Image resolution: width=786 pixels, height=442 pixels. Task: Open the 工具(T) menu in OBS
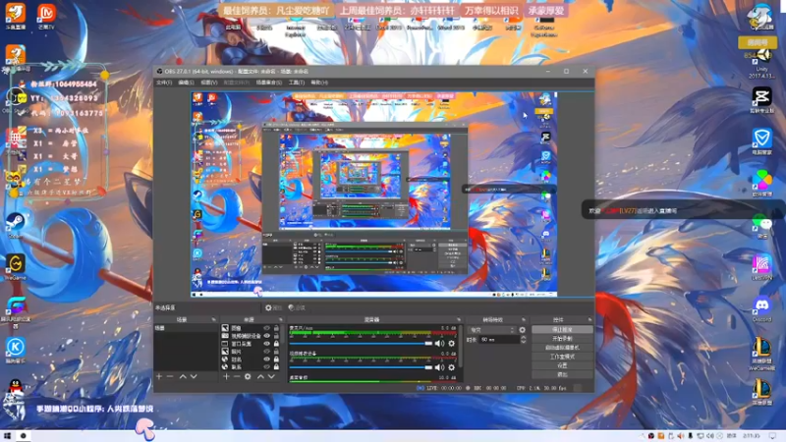click(x=297, y=83)
